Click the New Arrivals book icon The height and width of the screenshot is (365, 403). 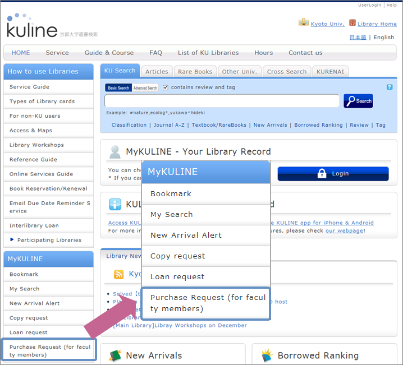[115, 355]
